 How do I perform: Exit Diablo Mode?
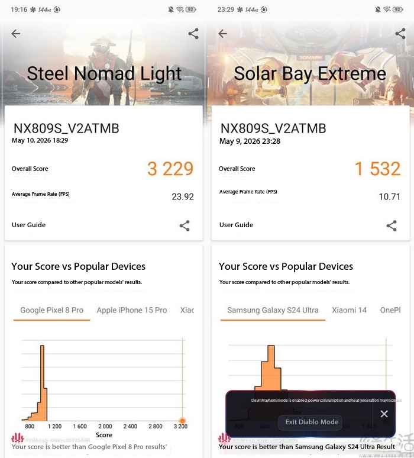(x=312, y=422)
